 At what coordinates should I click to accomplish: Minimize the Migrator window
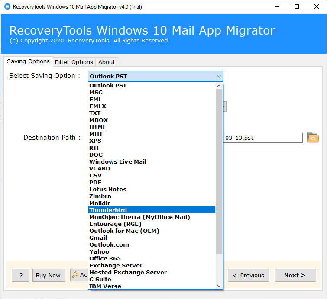click(277, 6)
